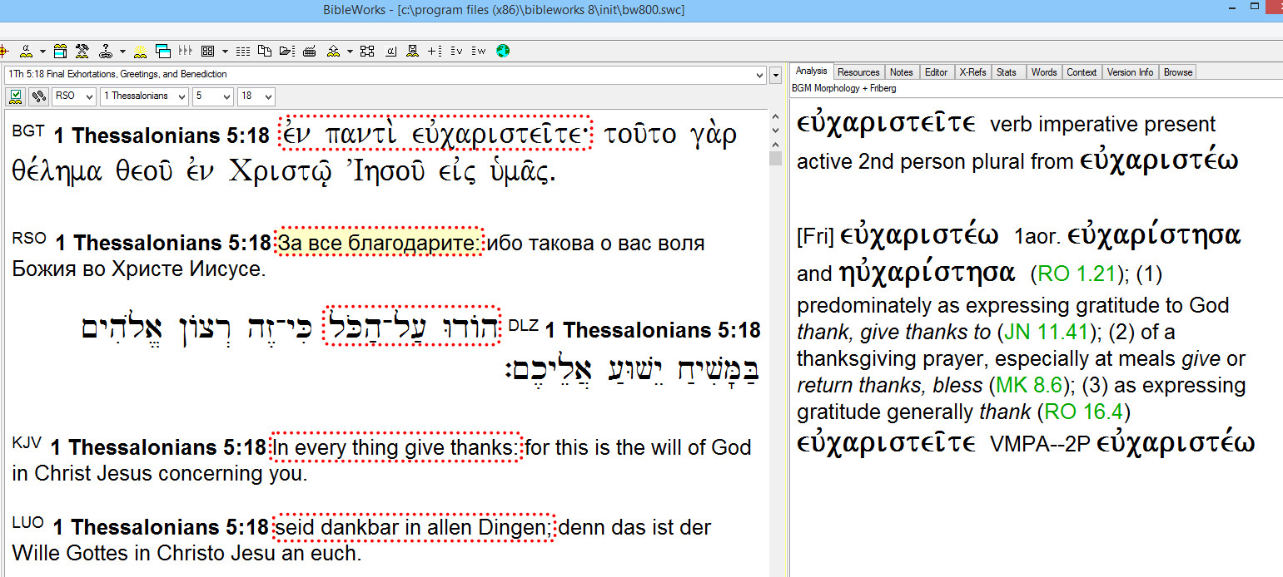Open the RSO version dropdown

click(x=73, y=96)
